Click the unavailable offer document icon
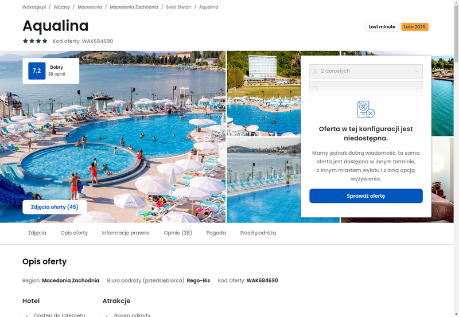The image size is (459, 317). coord(366,109)
